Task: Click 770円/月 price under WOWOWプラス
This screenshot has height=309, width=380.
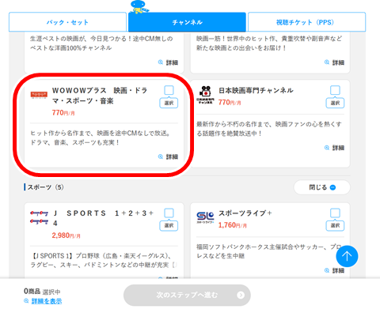Action: click(63, 113)
